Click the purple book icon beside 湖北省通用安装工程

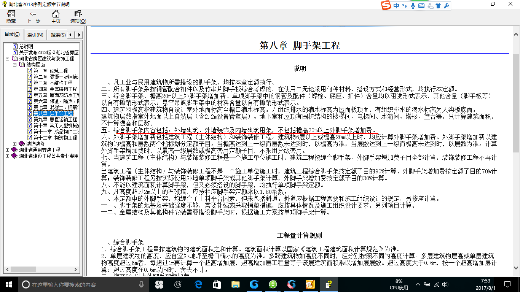[15, 150]
